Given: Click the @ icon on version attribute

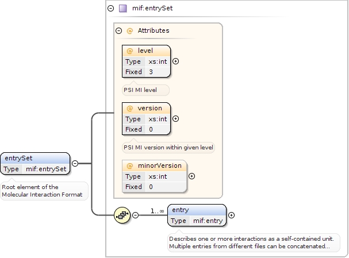Looking at the screenshot, I should pos(130,108).
